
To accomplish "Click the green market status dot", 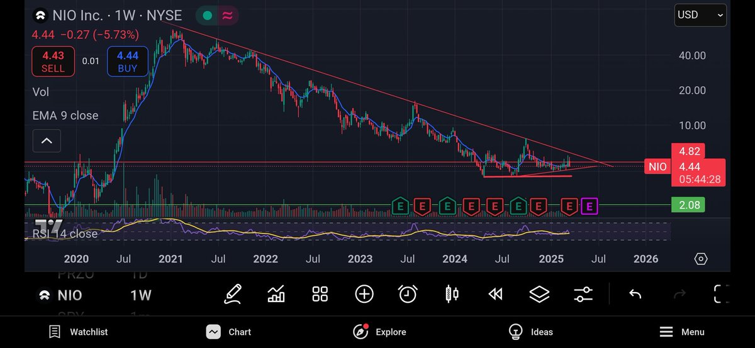I will tap(208, 16).
